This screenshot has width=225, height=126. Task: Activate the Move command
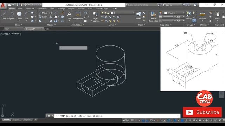click(x=43, y=13)
